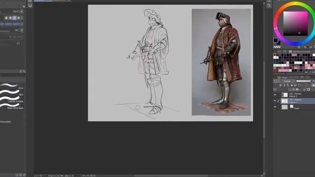Select the transparent color checkered swatch
Viewport: 315px width, 177px height.
(x=277, y=47)
